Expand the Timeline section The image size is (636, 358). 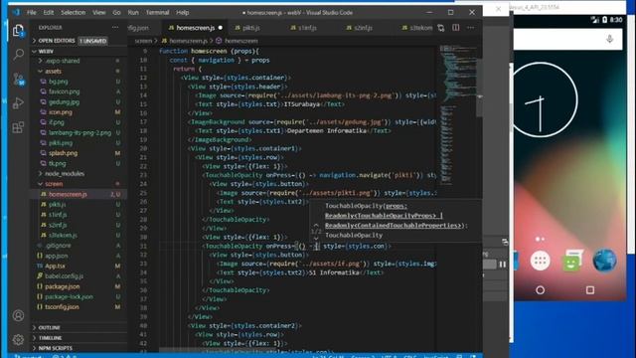(51, 338)
